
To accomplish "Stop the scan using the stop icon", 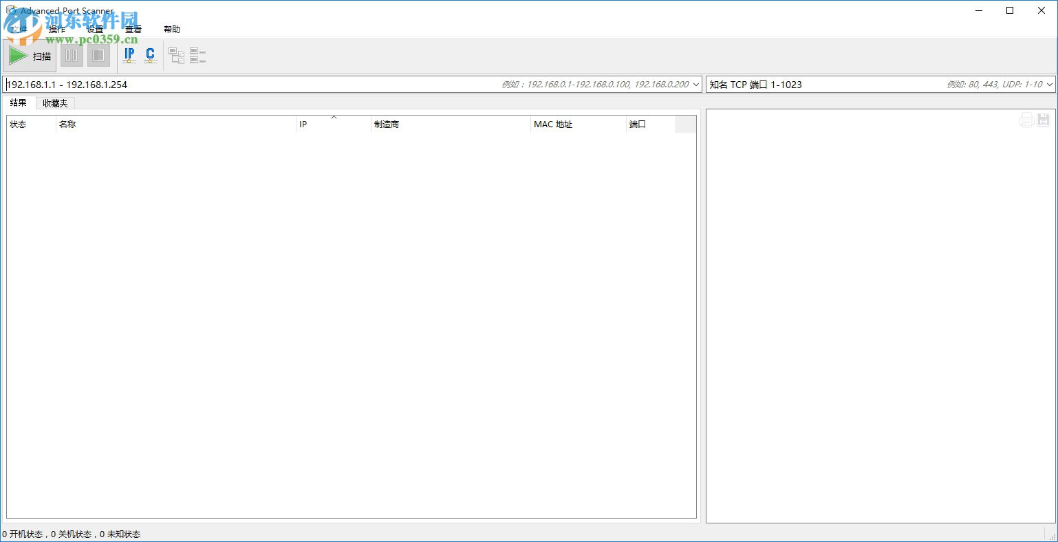I will [98, 55].
